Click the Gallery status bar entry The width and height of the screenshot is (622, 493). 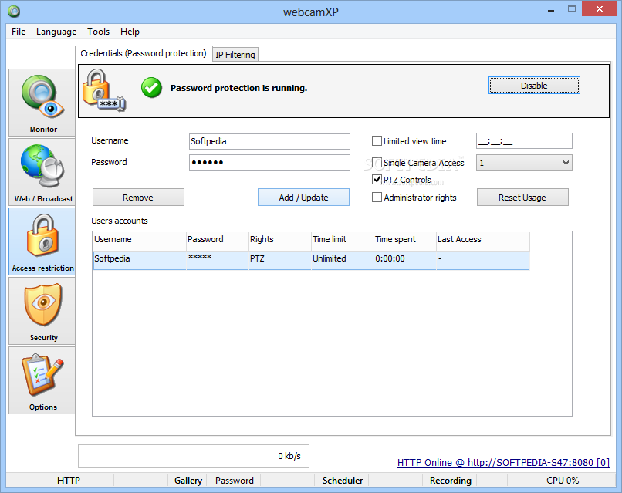[188, 481]
